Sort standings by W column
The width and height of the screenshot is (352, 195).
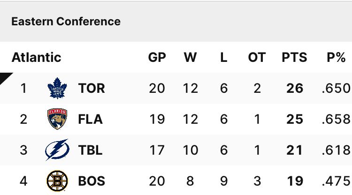point(190,58)
